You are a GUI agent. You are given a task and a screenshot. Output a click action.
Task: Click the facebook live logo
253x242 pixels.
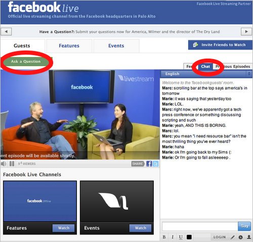click(x=44, y=8)
